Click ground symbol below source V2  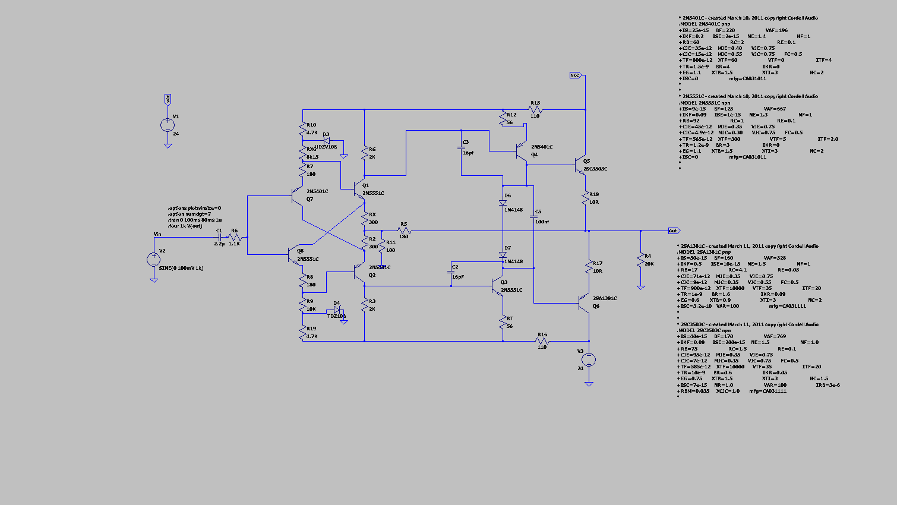[153, 280]
